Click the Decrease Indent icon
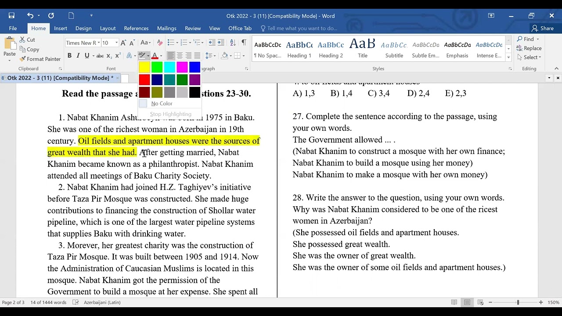The image size is (562, 316). point(212,43)
